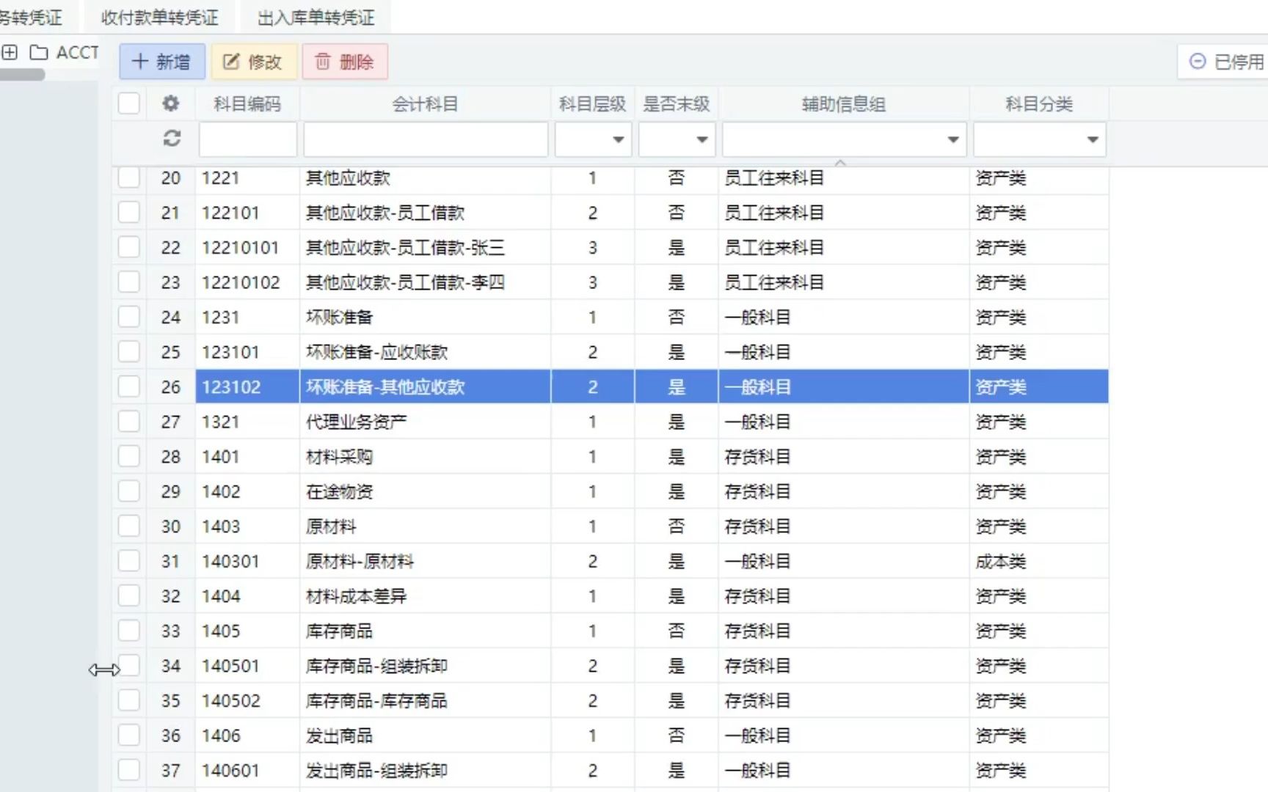Viewport: 1268px width, 792px height.
Task: Click the code cell 1321
Action: (247, 422)
